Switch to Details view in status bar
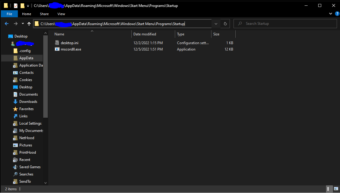The height and width of the screenshot is (193, 340). [x=329, y=189]
